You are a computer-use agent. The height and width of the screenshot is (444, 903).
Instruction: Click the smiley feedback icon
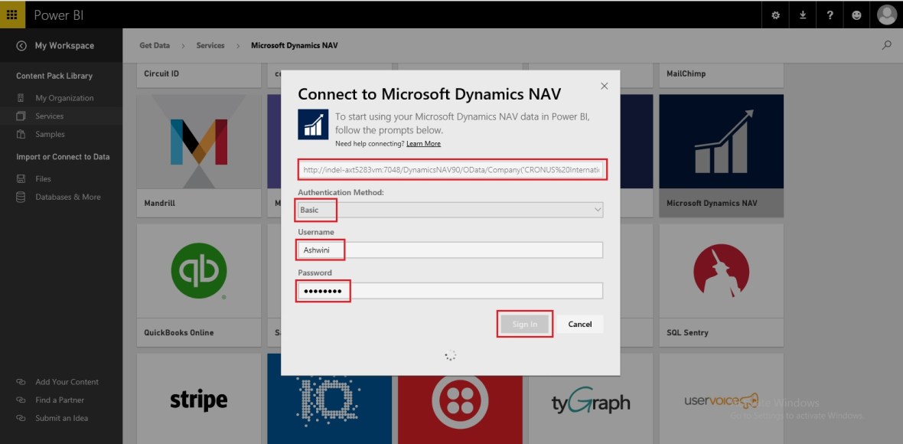pos(856,14)
